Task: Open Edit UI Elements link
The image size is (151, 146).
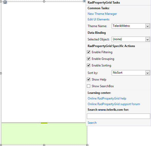Action: pyautogui.click(x=98, y=19)
